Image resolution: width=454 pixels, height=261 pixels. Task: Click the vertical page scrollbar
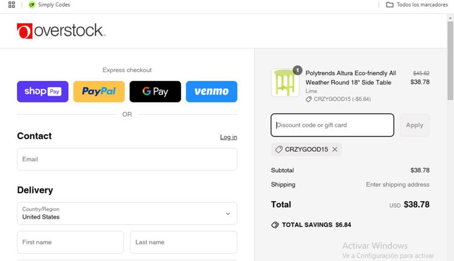tap(450, 61)
